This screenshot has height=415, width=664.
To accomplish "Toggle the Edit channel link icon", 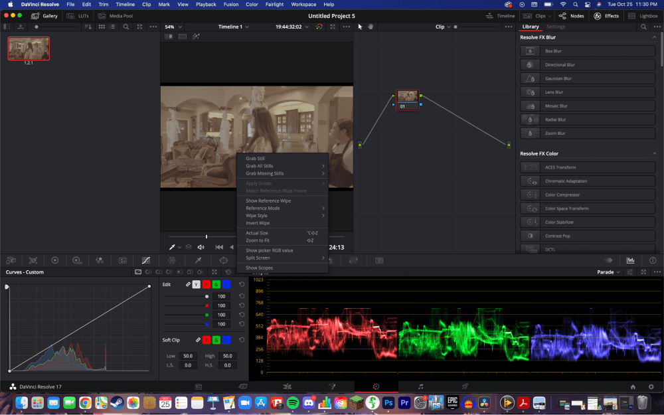I will coord(188,284).
